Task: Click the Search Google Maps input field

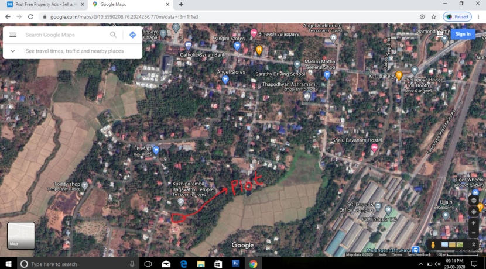Action: click(x=64, y=35)
